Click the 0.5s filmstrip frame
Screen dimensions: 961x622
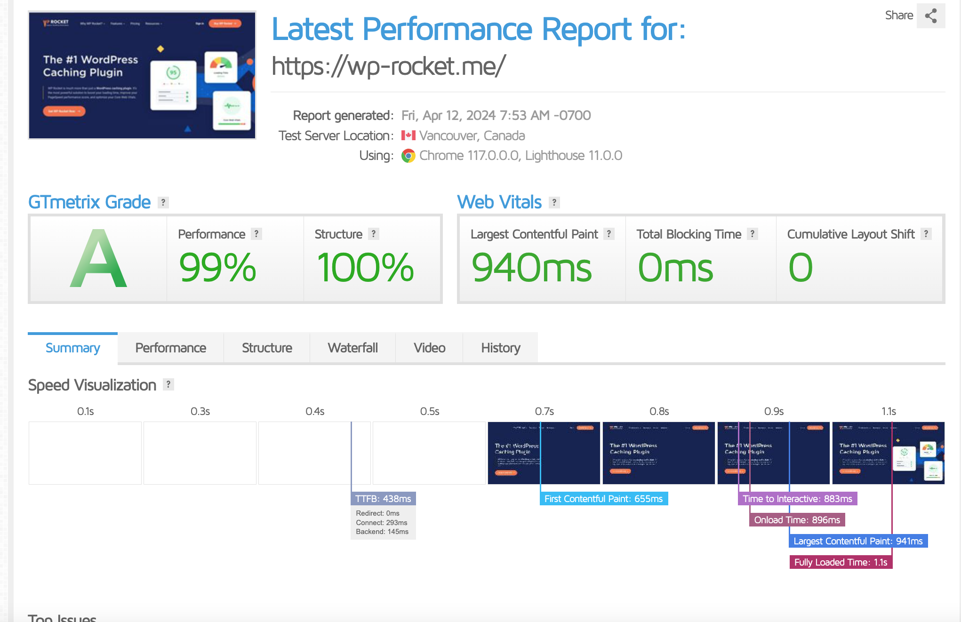(x=429, y=453)
